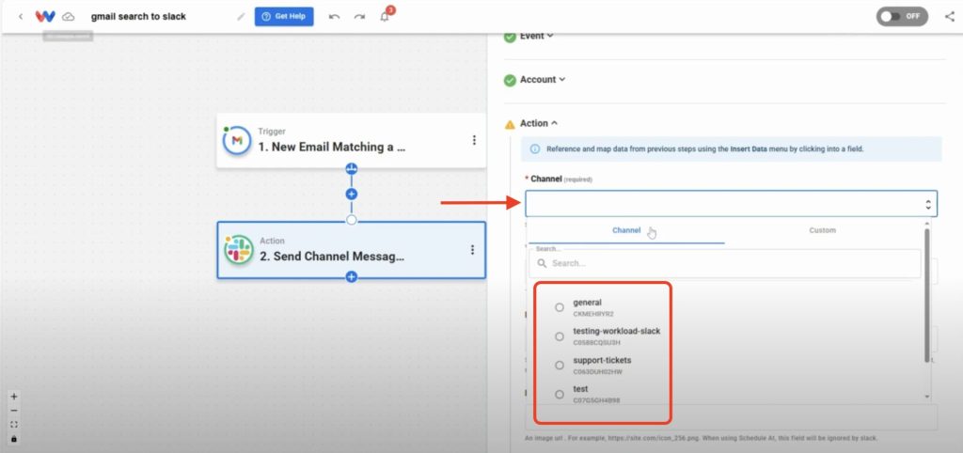963x453 pixels.
Task: Click the Channel field up-down arrows
Action: pyautogui.click(x=928, y=204)
